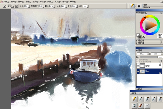Select the white blender icon in 自定 1
This screenshot has width=163, height=109.
147,106
